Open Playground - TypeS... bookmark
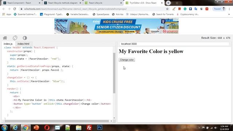The width and height of the screenshot is (233, 131). (x=52, y=14)
